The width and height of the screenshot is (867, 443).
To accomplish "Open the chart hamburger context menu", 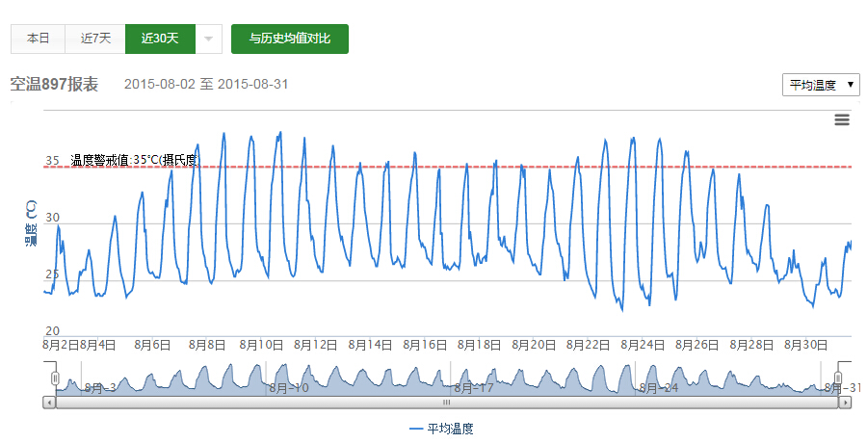I will [x=842, y=119].
